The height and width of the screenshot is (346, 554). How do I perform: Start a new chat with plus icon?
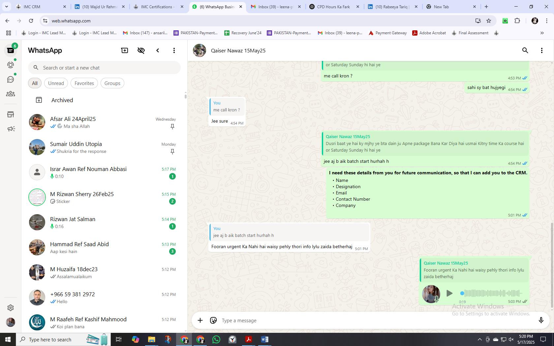click(x=125, y=50)
